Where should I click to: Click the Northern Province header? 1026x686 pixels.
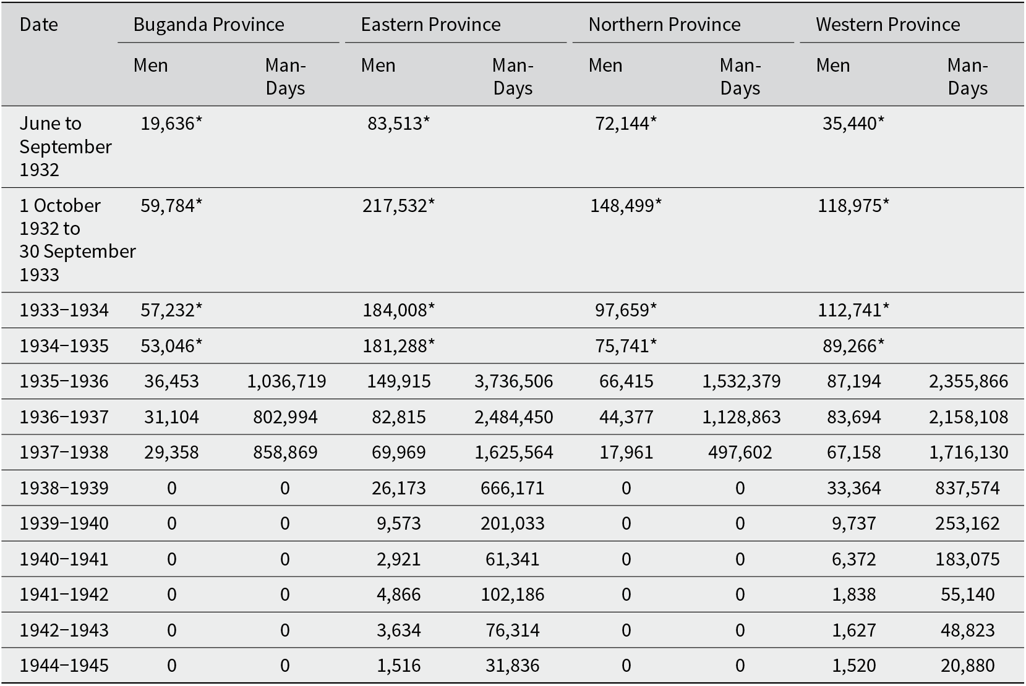pyautogui.click(x=664, y=25)
